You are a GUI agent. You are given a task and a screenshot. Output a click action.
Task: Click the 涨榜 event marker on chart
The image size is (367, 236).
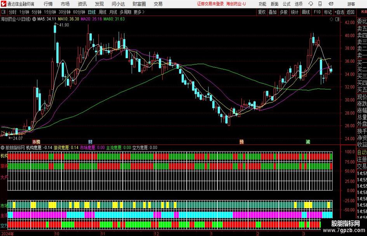(x=36, y=141)
